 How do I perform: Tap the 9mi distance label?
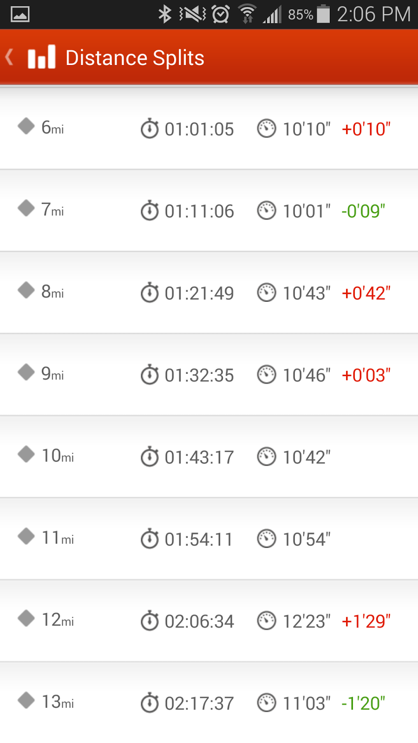point(52,374)
